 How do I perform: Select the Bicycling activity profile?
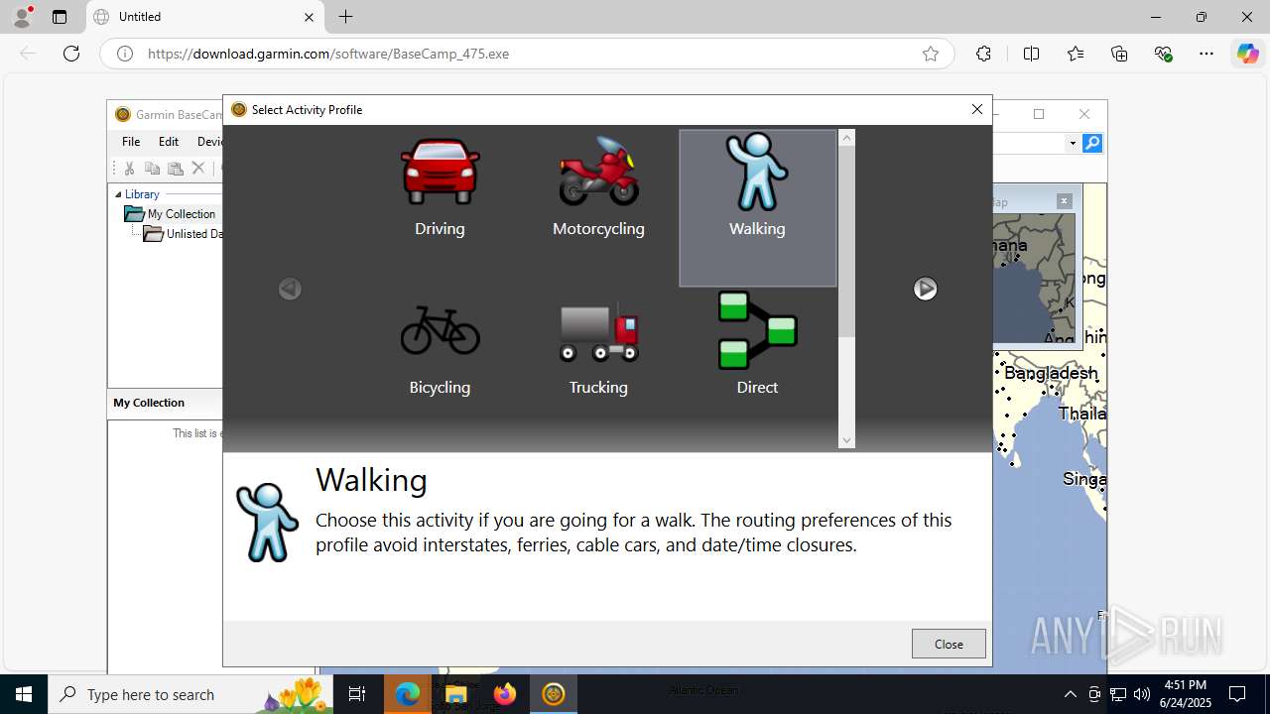[440, 347]
